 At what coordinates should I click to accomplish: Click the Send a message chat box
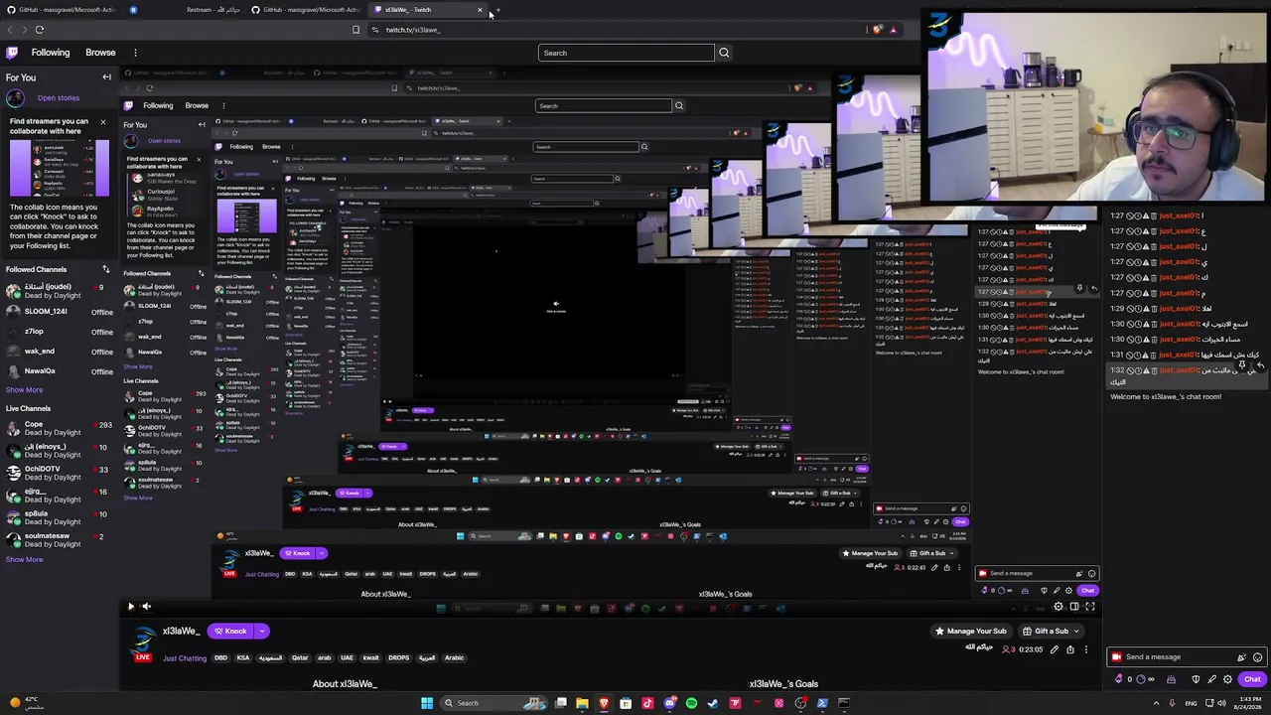click(x=1187, y=656)
